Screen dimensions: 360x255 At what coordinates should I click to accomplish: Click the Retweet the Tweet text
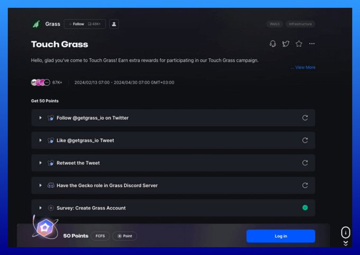[x=78, y=163]
